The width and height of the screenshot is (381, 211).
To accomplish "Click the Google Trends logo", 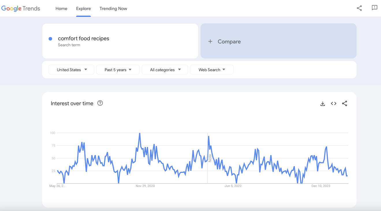I will click(x=21, y=8).
